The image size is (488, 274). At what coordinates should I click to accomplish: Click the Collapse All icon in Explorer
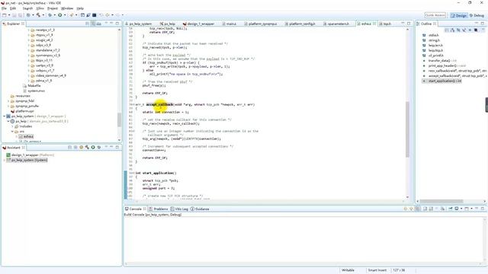point(88,24)
